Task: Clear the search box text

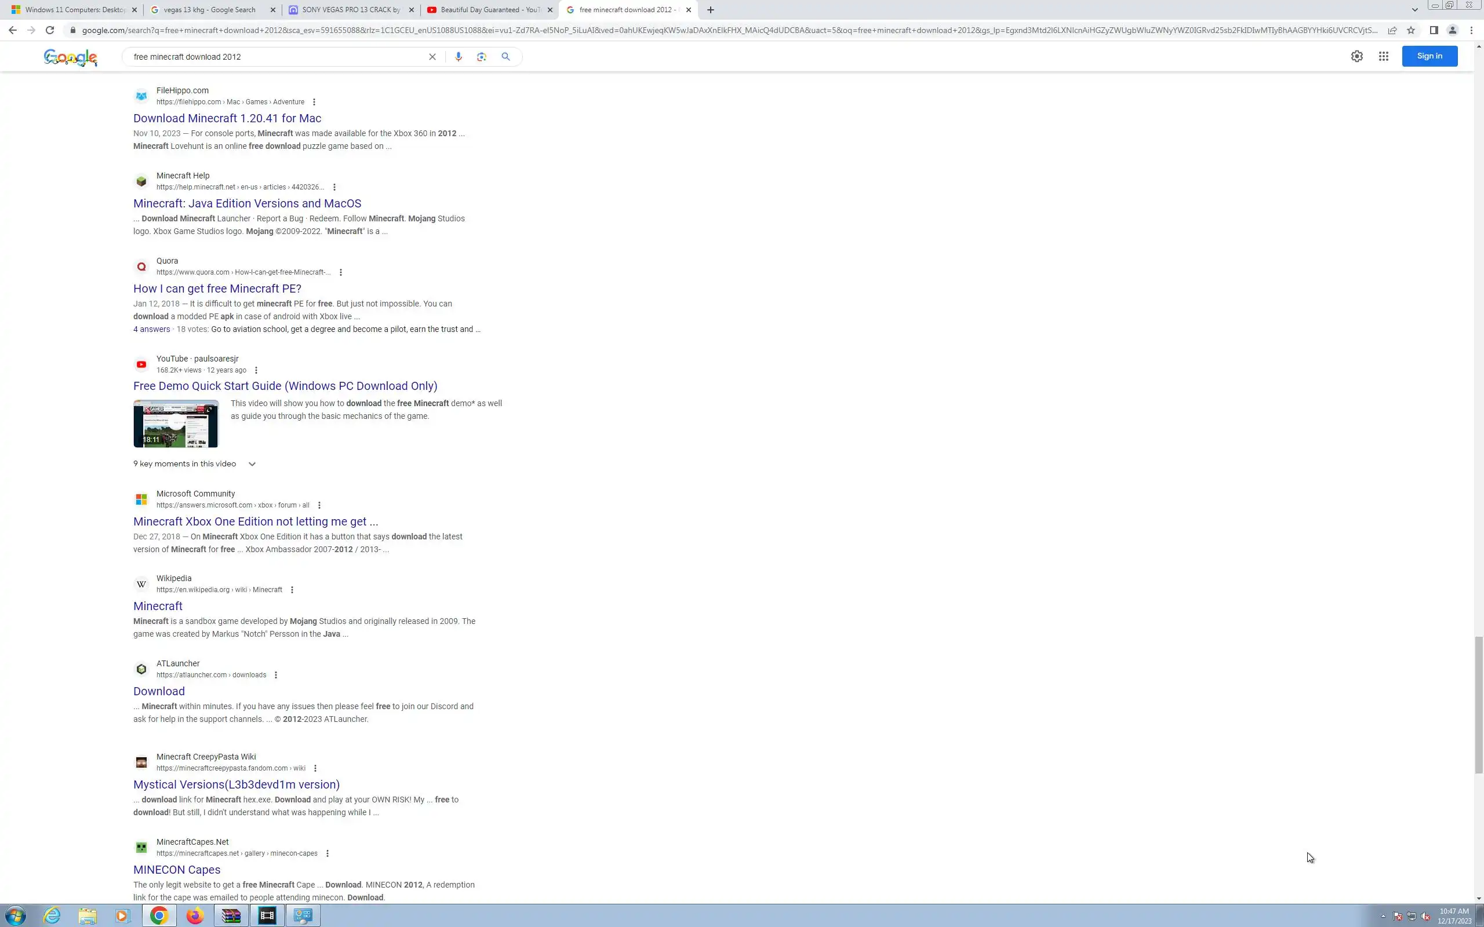Action: pos(432,56)
